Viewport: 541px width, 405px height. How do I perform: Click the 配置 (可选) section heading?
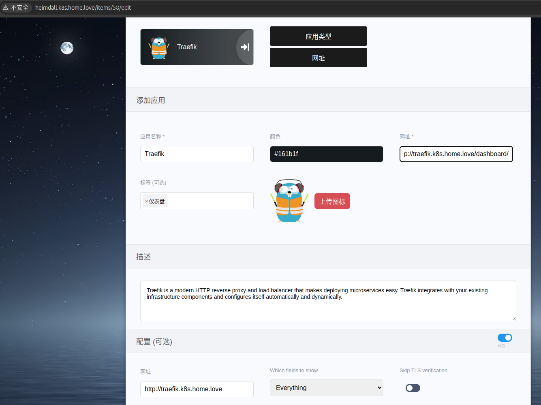(154, 341)
